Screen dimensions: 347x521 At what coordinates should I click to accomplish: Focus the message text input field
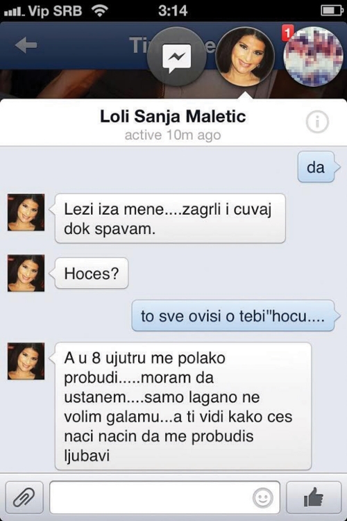click(x=164, y=497)
